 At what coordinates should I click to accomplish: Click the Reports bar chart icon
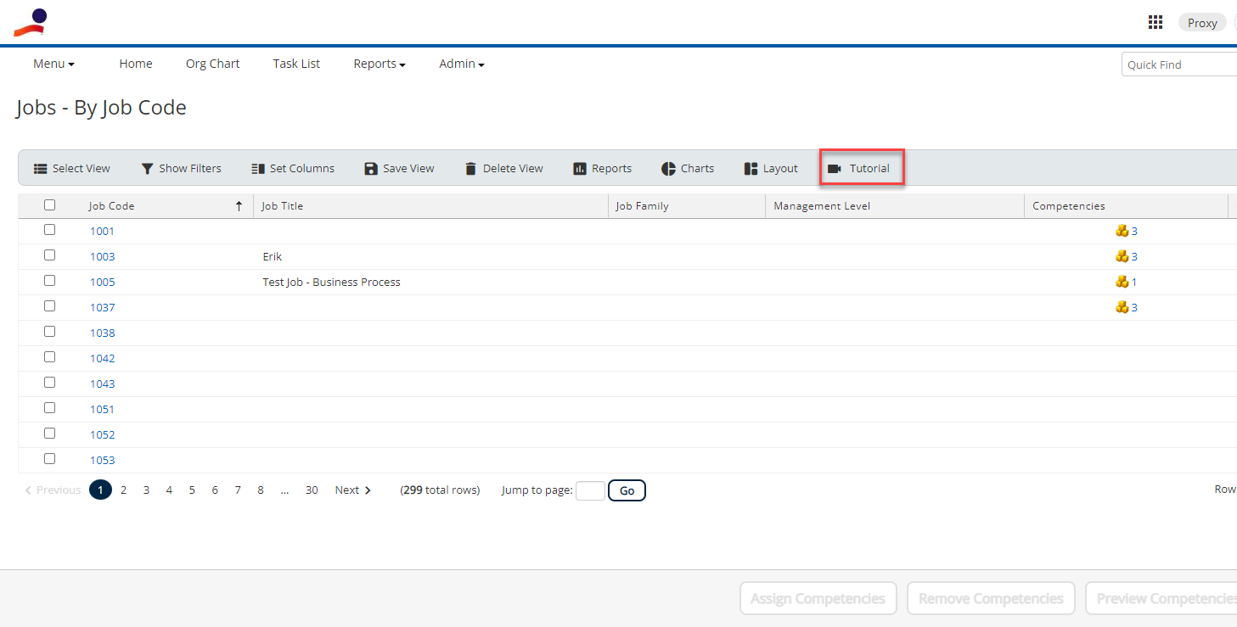580,169
